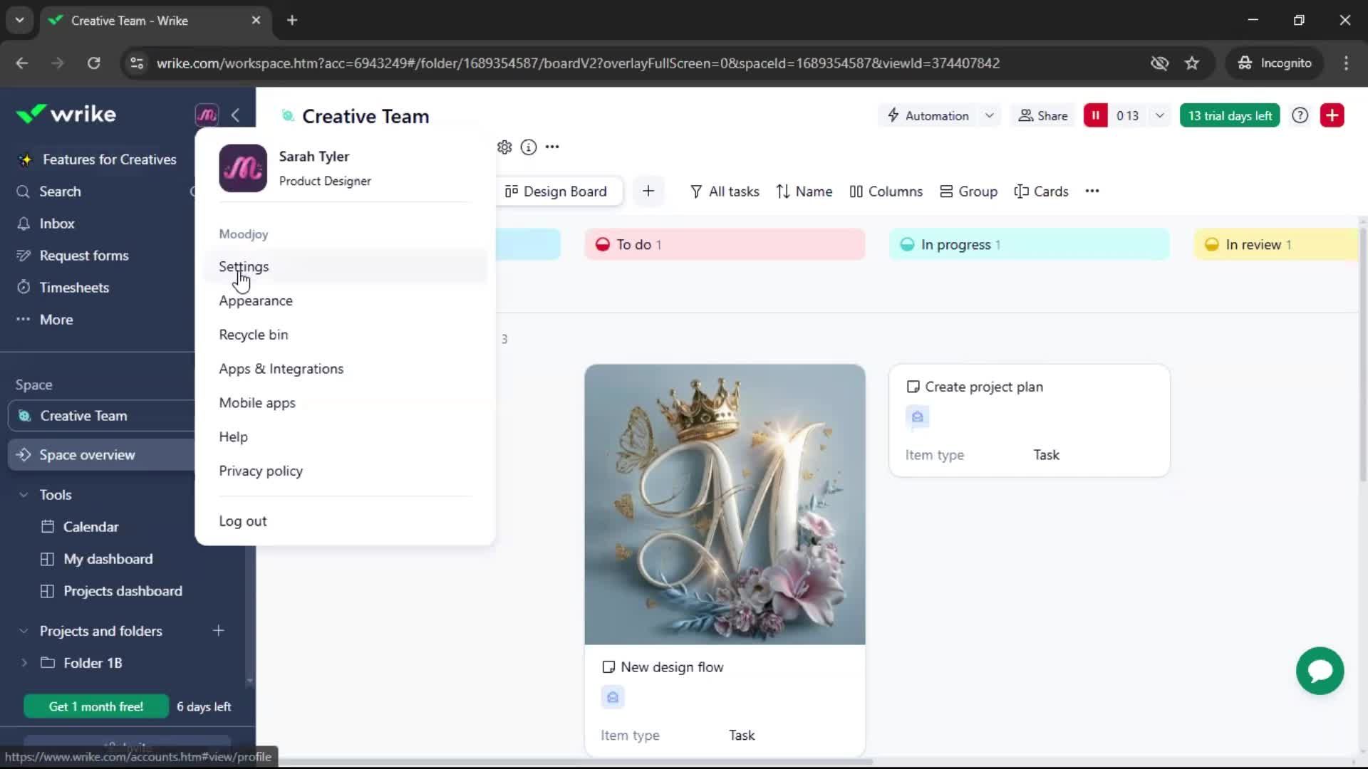1368x769 pixels.
Task: Click Sarah Tyler profile avatar
Action: coord(243,169)
